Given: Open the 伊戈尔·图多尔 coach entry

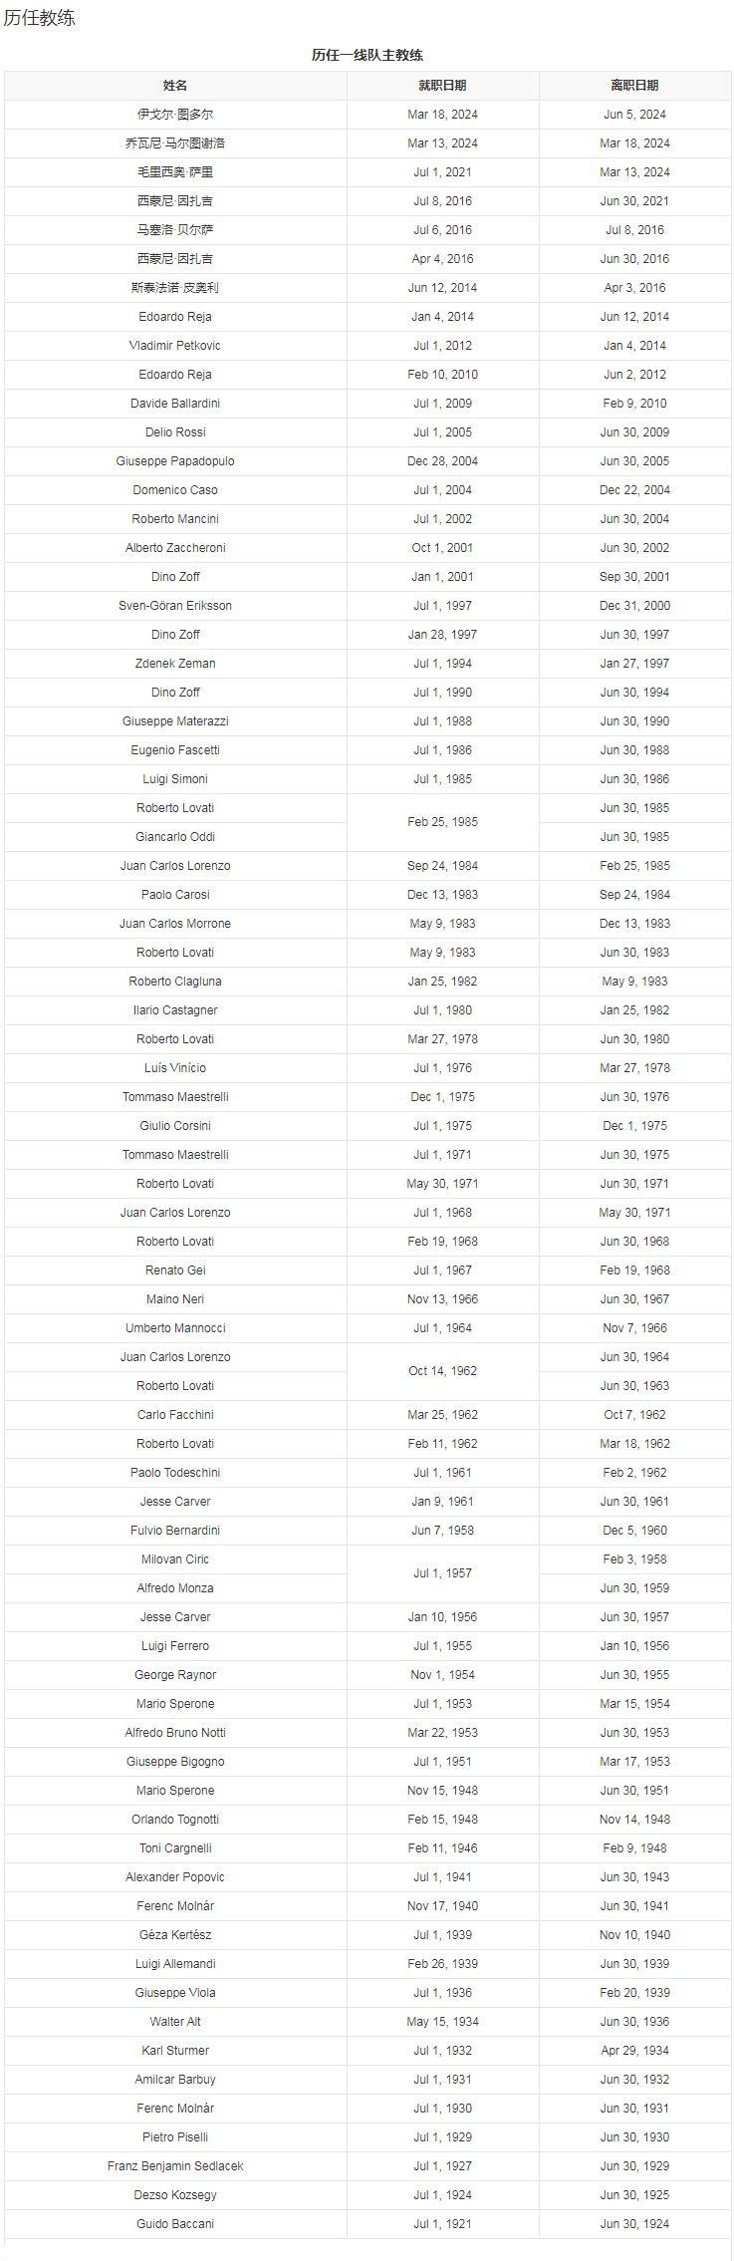Looking at the screenshot, I should (x=175, y=115).
